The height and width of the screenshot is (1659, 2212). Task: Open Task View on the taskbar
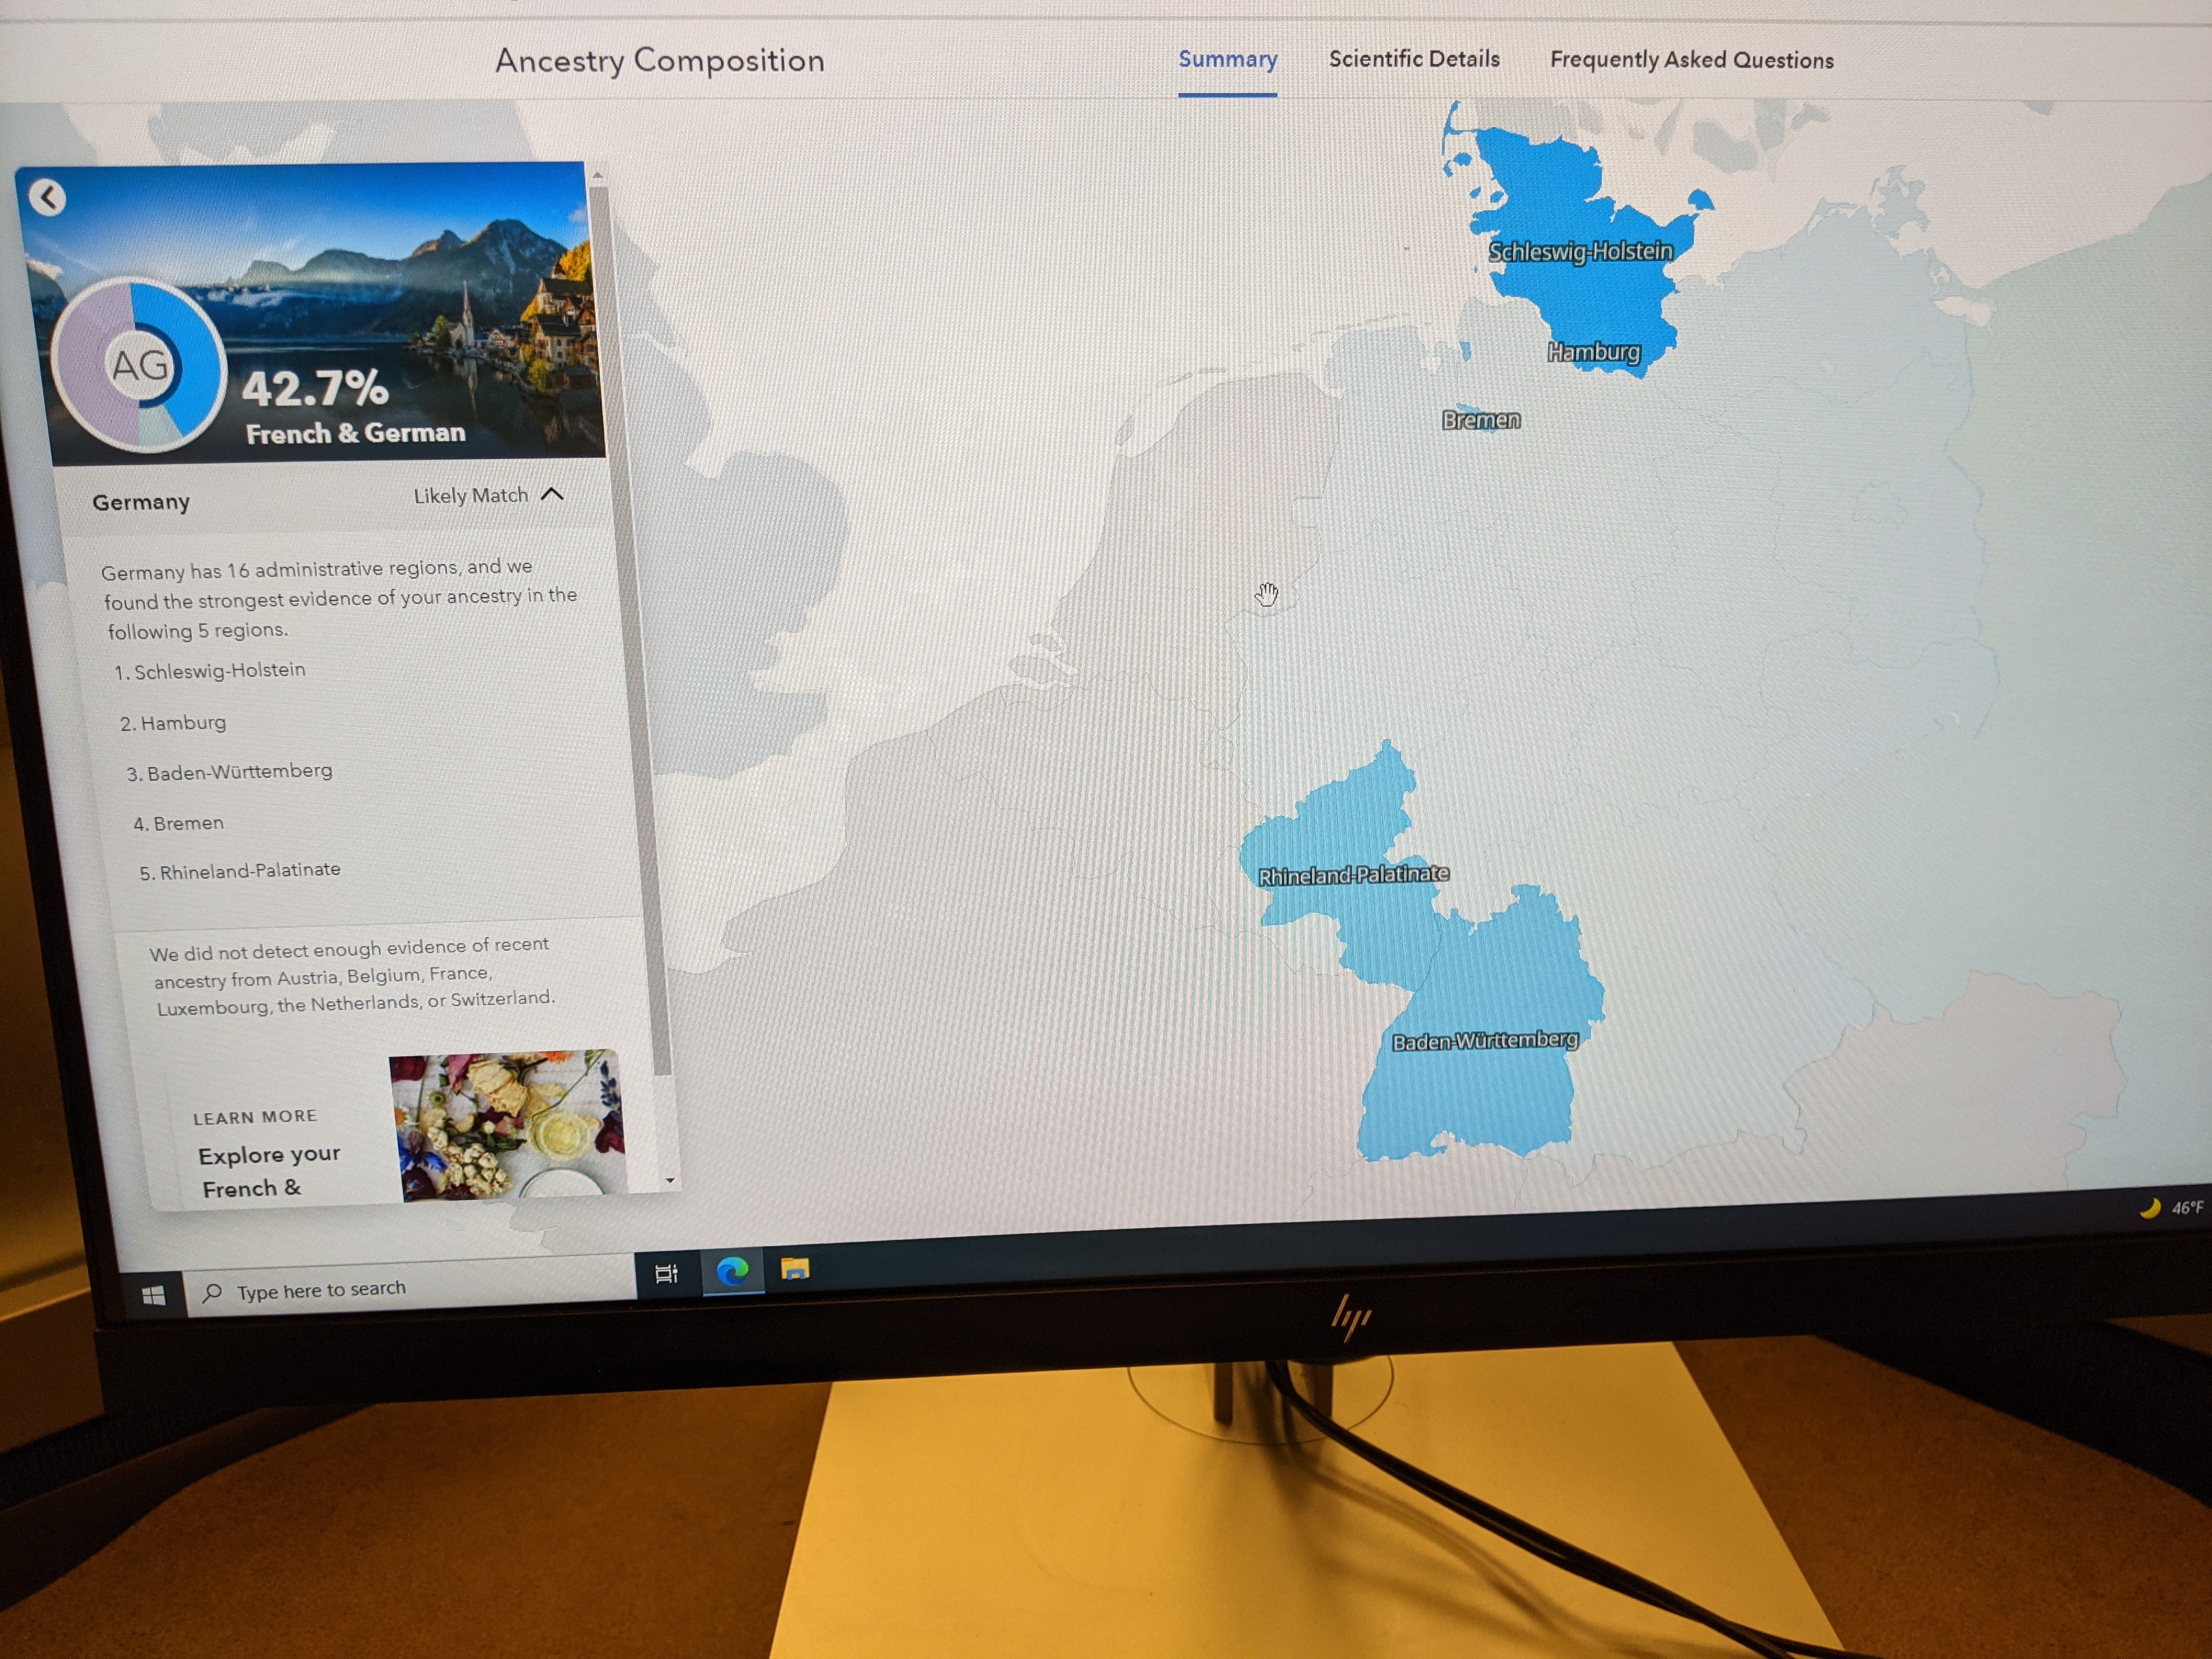(666, 1274)
